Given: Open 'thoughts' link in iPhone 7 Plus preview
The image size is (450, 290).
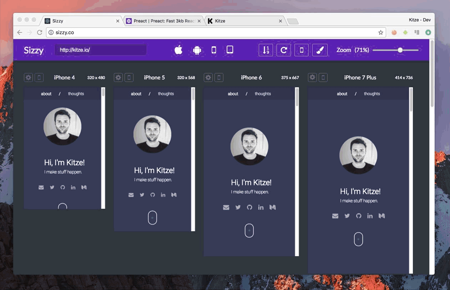Looking at the screenshot, I should tap(372, 94).
